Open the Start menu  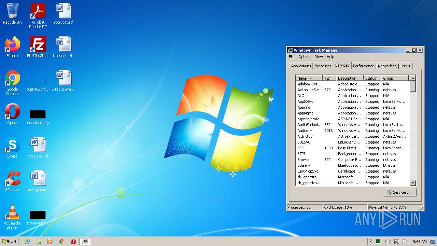pos(9,242)
